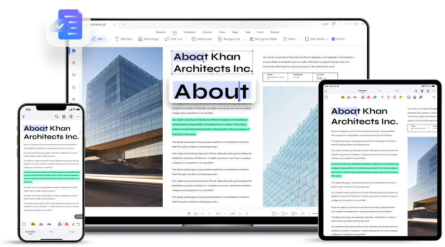Screen dimensions: 445x247
Task: Open the more options menu on tablet
Action: pyautogui.click(x=434, y=91)
